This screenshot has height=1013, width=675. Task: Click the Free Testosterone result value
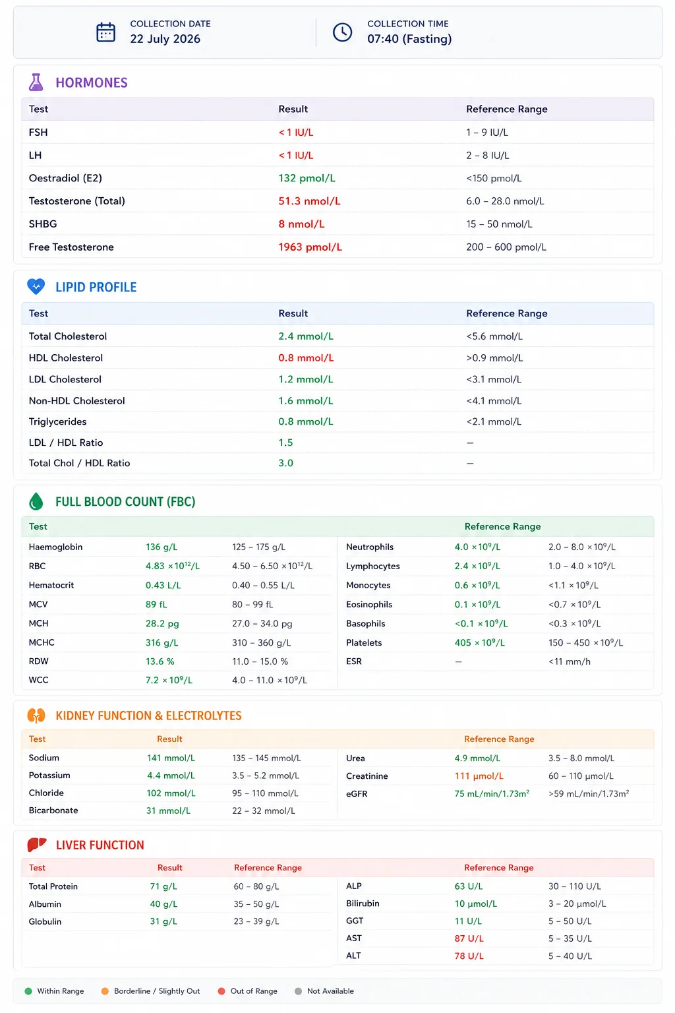click(310, 247)
